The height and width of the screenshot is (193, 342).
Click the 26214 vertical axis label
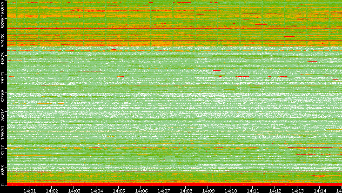tap(2, 115)
